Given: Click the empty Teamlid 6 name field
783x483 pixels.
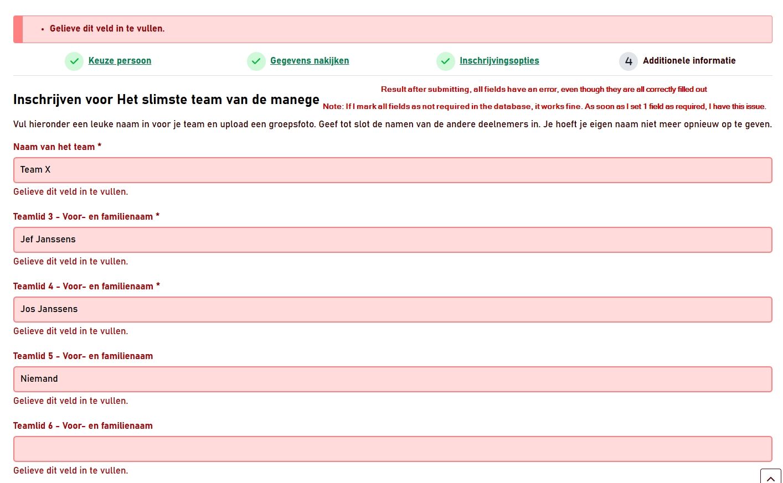Looking at the screenshot, I should tap(392, 449).
